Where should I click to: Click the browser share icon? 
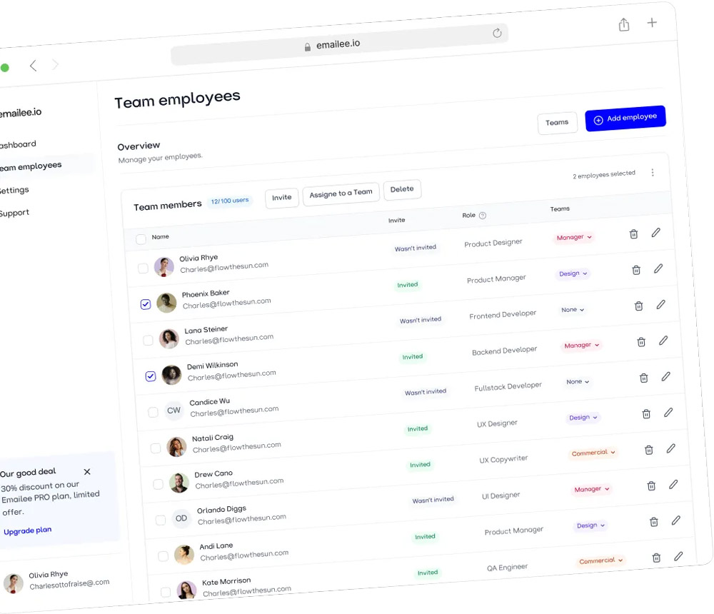coord(624,24)
